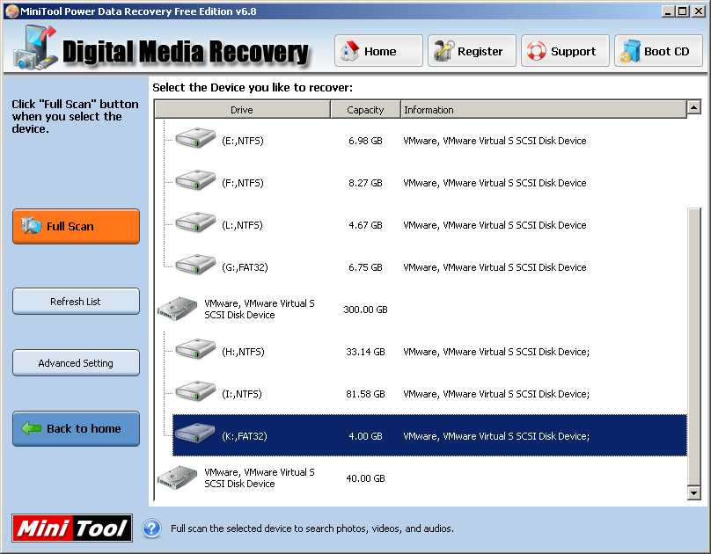Select the 40 GB VMware disk device name
711x554 pixels.
click(x=260, y=477)
